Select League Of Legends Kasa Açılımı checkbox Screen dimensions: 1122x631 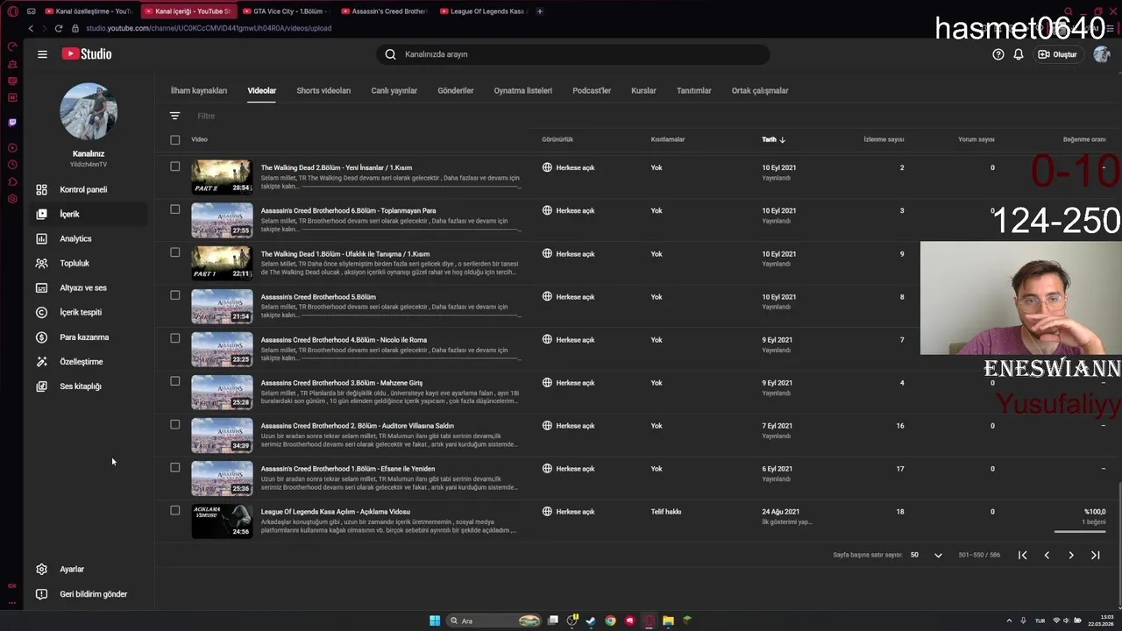coord(175,510)
